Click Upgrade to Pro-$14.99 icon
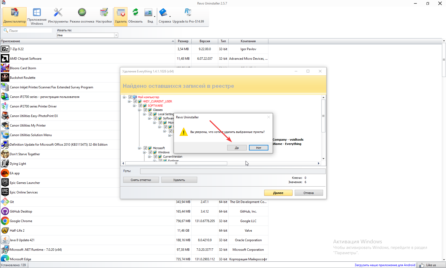The width and height of the screenshot is (446, 268). click(x=188, y=16)
